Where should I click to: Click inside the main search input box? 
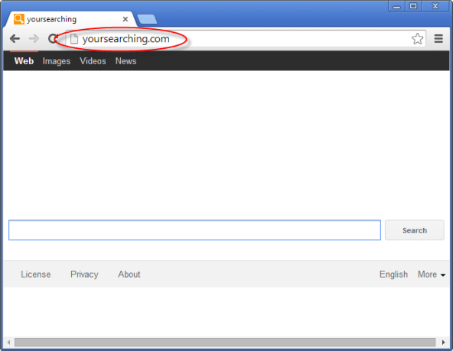pos(194,230)
